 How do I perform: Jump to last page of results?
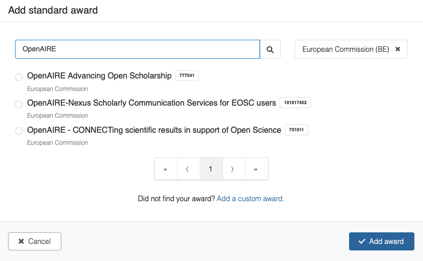click(256, 169)
